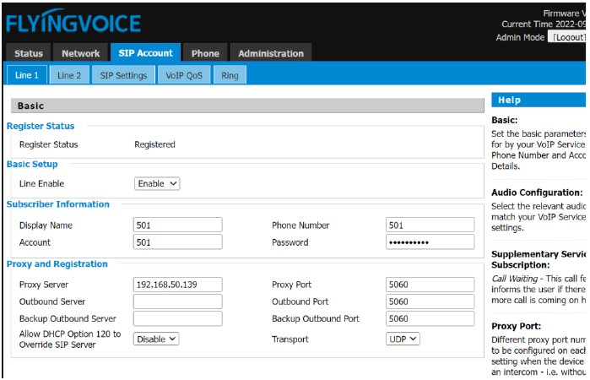Click the 'Subscriber Information' heading

58,204
